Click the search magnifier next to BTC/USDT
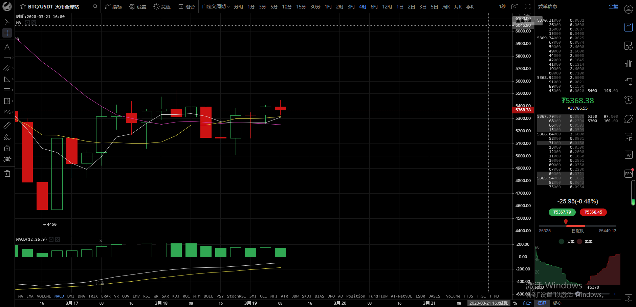The image size is (636, 307). (95, 6)
